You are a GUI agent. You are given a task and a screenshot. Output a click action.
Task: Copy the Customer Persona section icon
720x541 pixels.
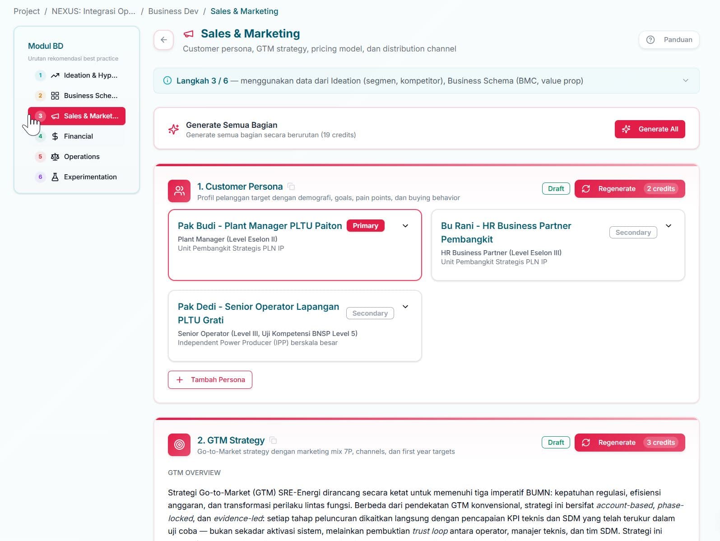coord(291,187)
